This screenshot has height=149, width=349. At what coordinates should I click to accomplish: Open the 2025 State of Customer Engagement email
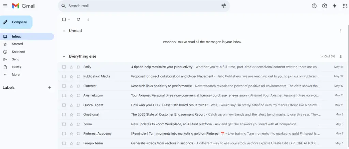coord(202,114)
